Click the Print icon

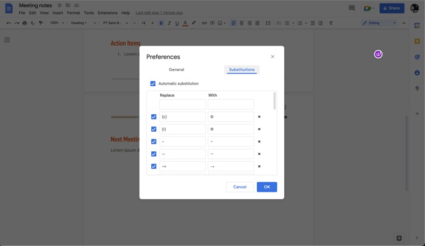coord(25,23)
